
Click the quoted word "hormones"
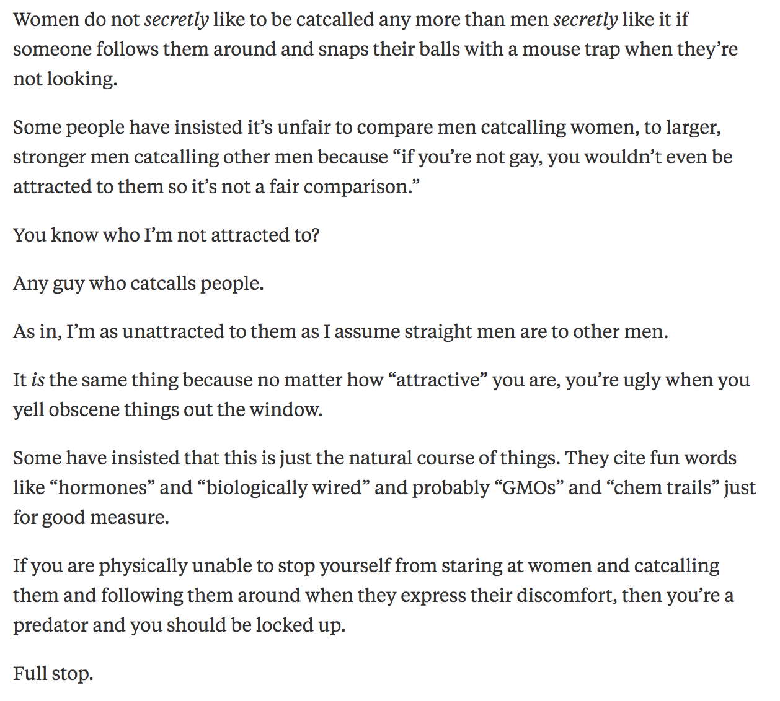point(106,488)
